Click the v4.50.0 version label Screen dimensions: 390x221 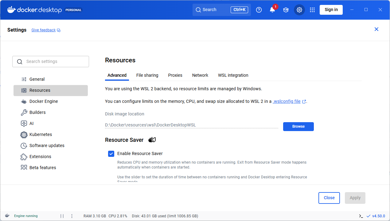[x=379, y=216]
